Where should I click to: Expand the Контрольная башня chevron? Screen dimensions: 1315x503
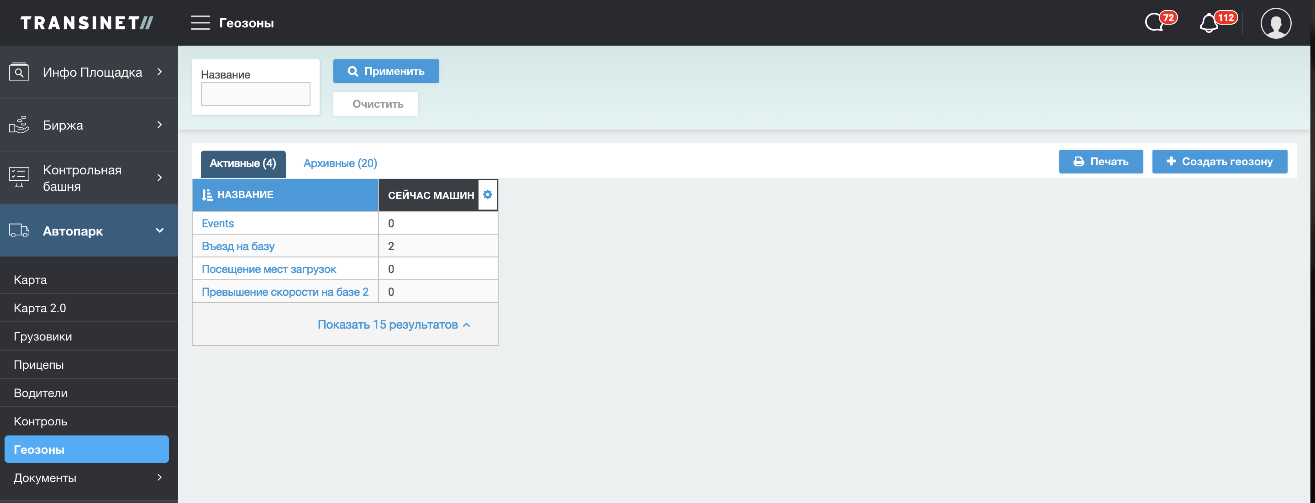(x=160, y=178)
